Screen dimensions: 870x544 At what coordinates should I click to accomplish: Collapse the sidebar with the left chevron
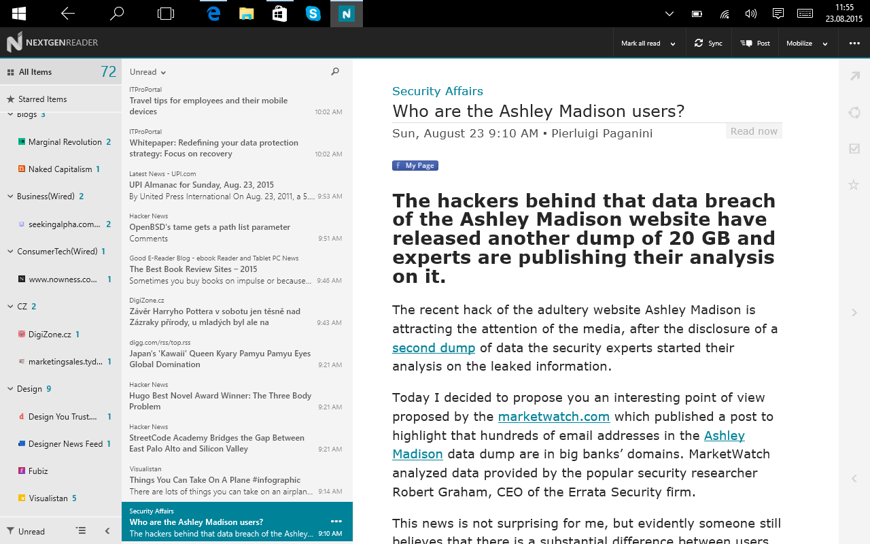107,531
